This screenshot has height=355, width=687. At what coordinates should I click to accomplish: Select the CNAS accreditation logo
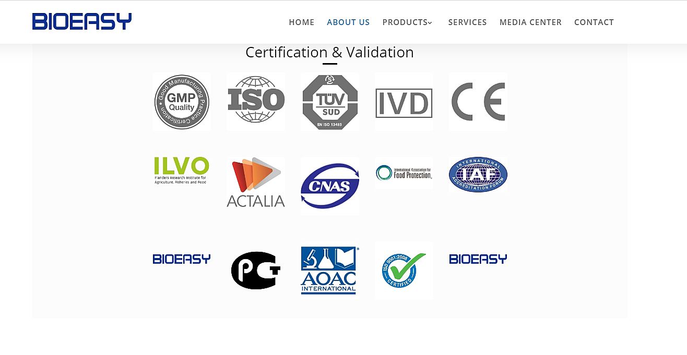point(330,186)
